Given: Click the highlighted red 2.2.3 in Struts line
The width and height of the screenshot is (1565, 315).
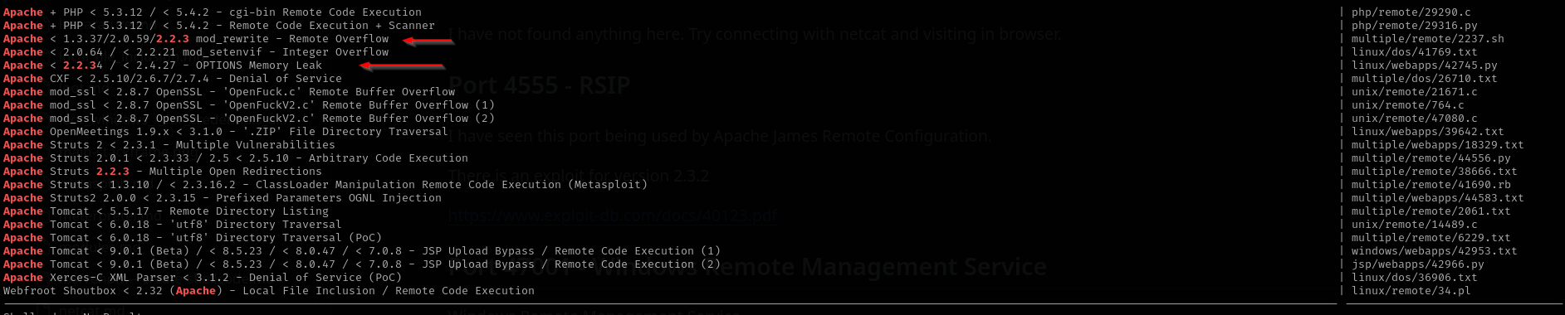Looking at the screenshot, I should pos(113,172).
